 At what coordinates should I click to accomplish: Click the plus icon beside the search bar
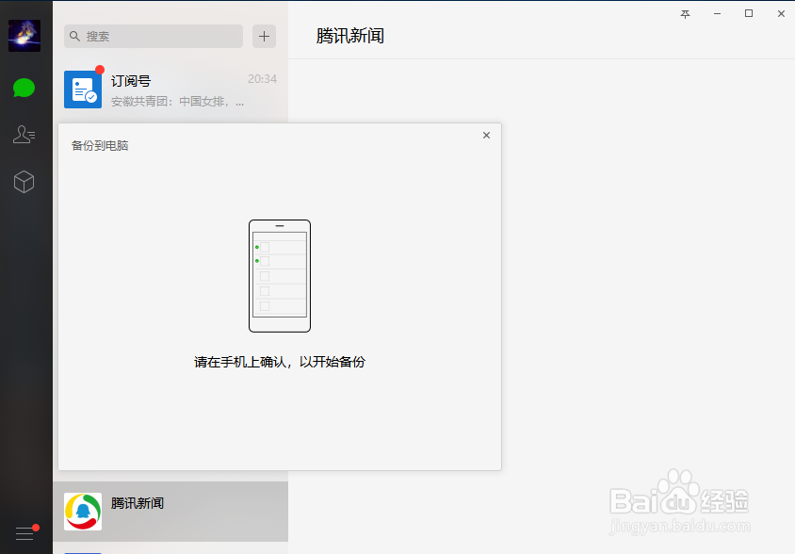pos(264,36)
